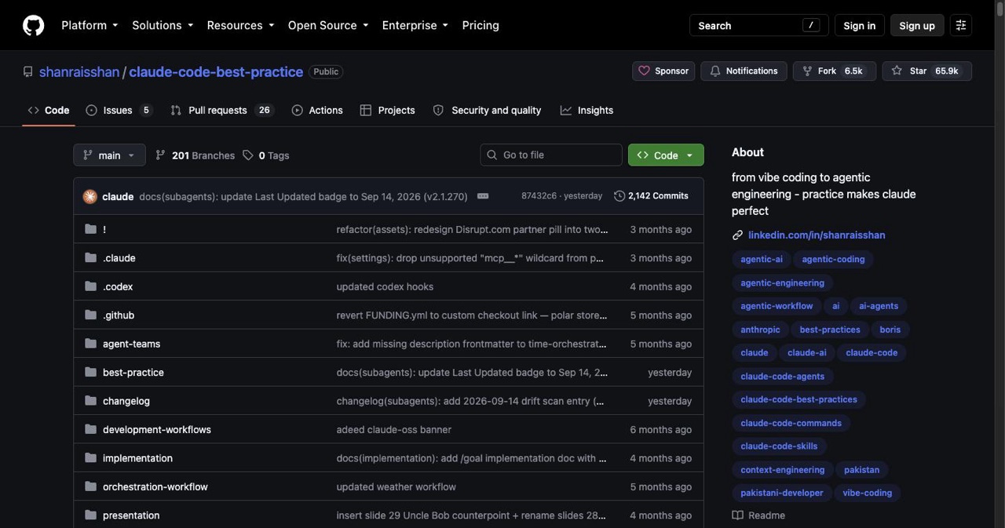Expand the commit message ellipsis icon
The image size is (1005, 528).
483,196
